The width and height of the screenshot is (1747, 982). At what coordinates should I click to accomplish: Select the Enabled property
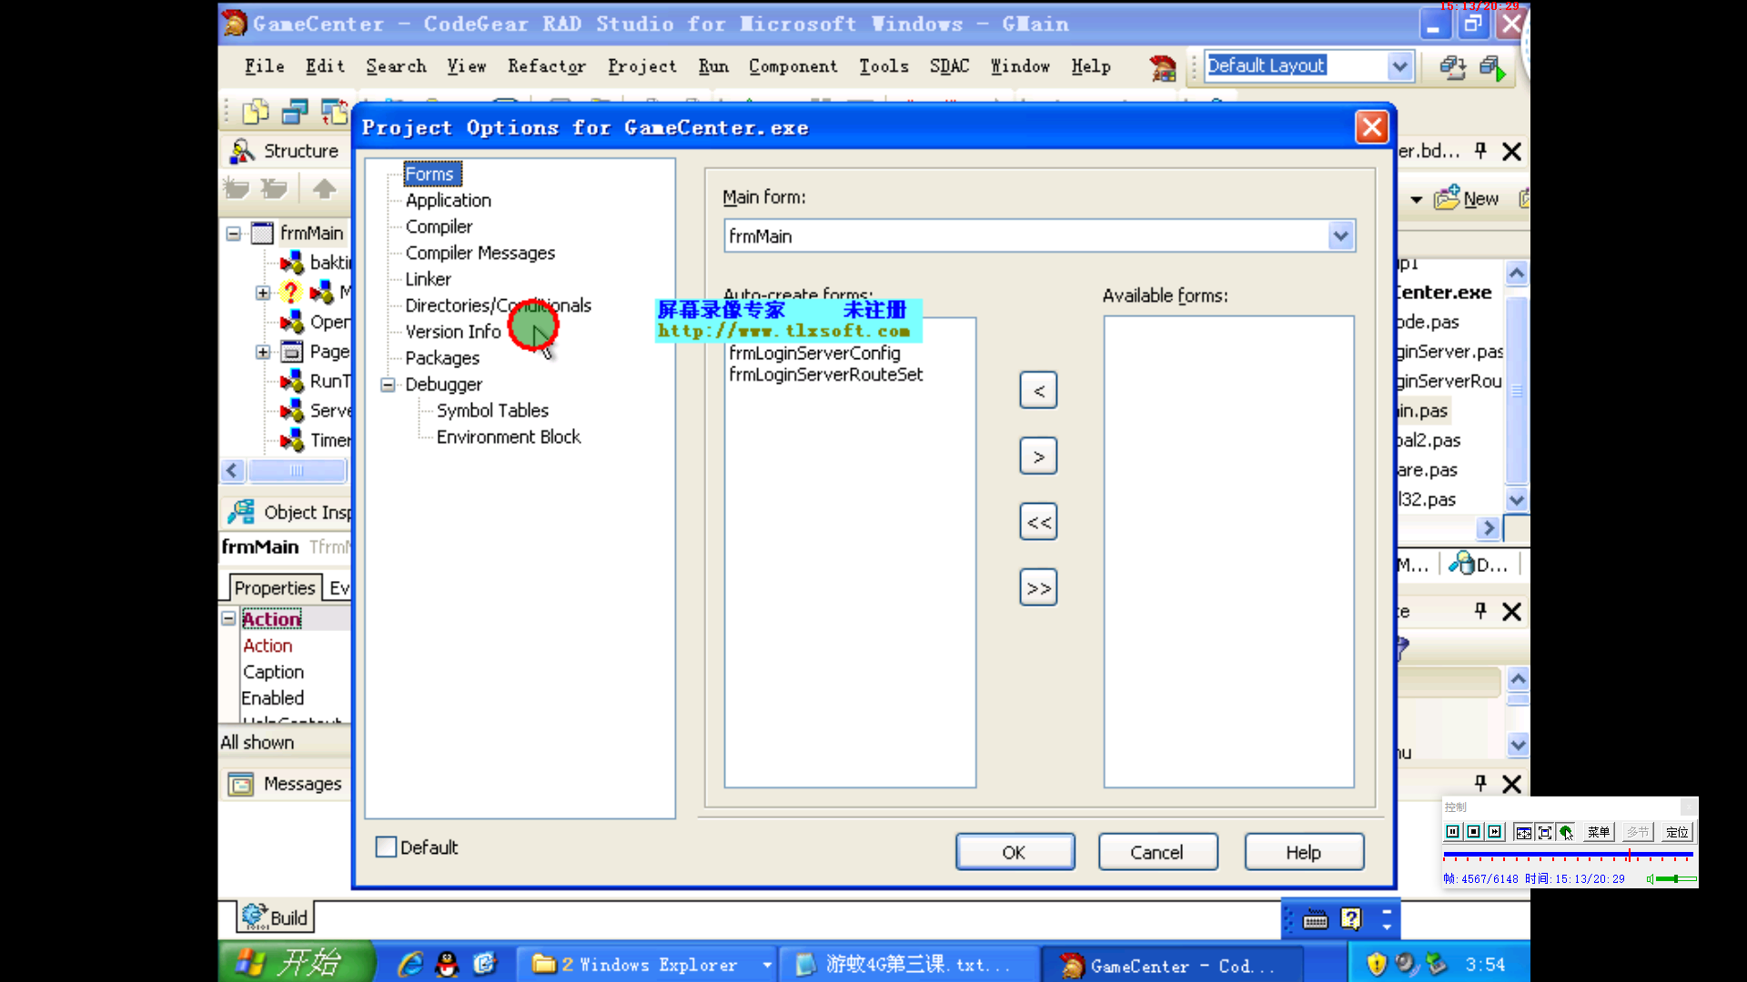pyautogui.click(x=272, y=698)
